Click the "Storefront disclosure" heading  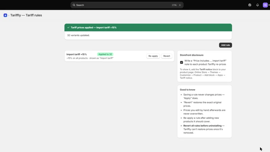pyautogui.click(x=192, y=55)
